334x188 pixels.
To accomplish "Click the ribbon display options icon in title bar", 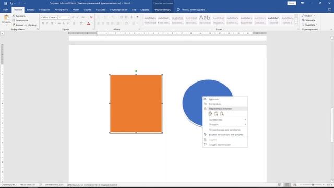I will point(302,3).
